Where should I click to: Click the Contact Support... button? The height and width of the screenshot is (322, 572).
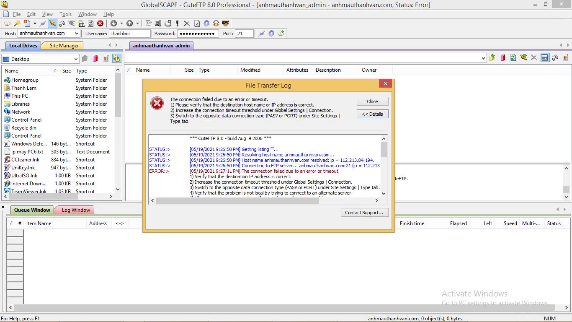(x=364, y=213)
